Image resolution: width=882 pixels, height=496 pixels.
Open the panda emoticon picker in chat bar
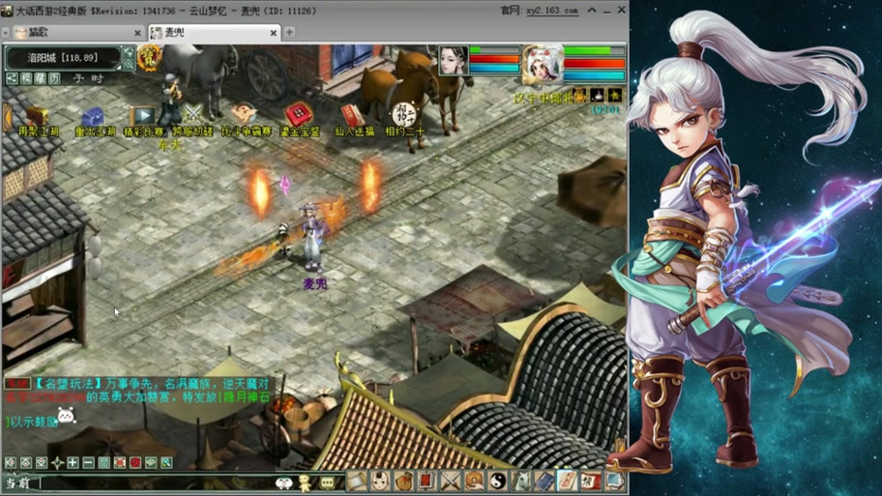click(284, 482)
